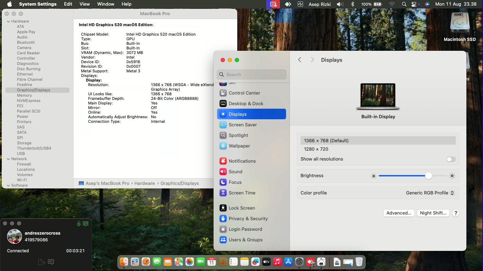483x271 pixels.
Task: Open Wallpaper settings
Action: point(239,146)
